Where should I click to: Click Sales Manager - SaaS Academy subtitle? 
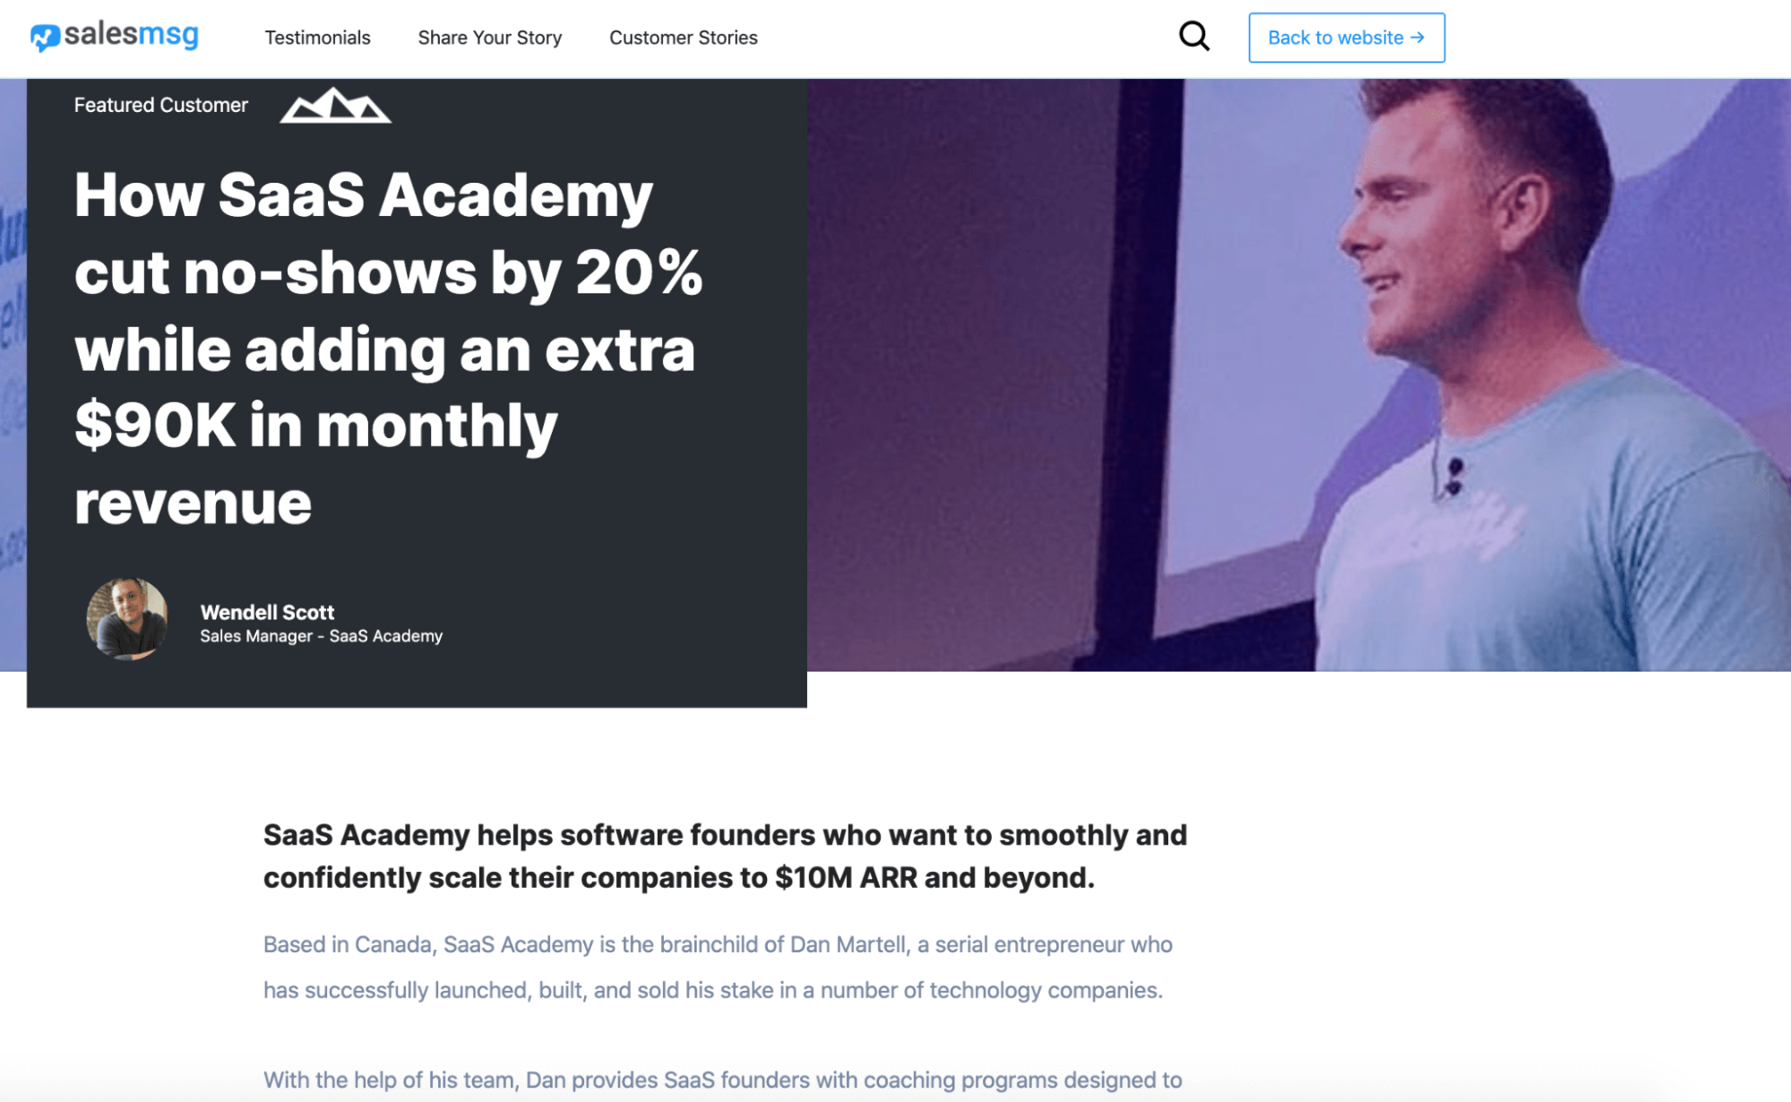pyautogui.click(x=321, y=636)
